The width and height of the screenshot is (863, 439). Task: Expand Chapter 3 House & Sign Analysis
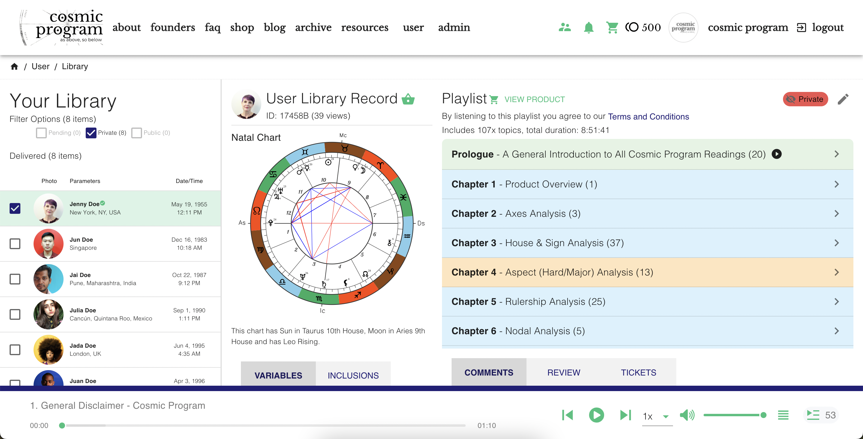coord(647,243)
